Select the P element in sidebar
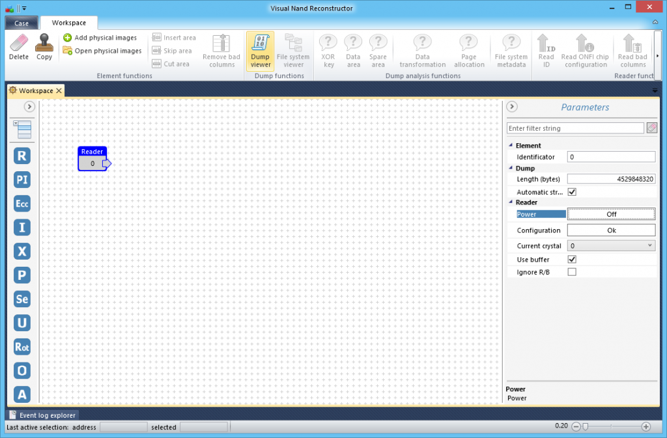 click(x=21, y=275)
